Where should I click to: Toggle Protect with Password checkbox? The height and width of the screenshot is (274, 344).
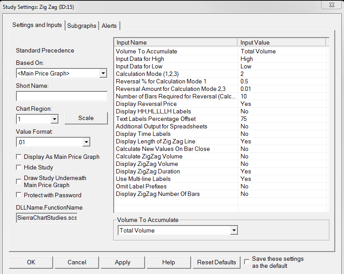(x=19, y=195)
